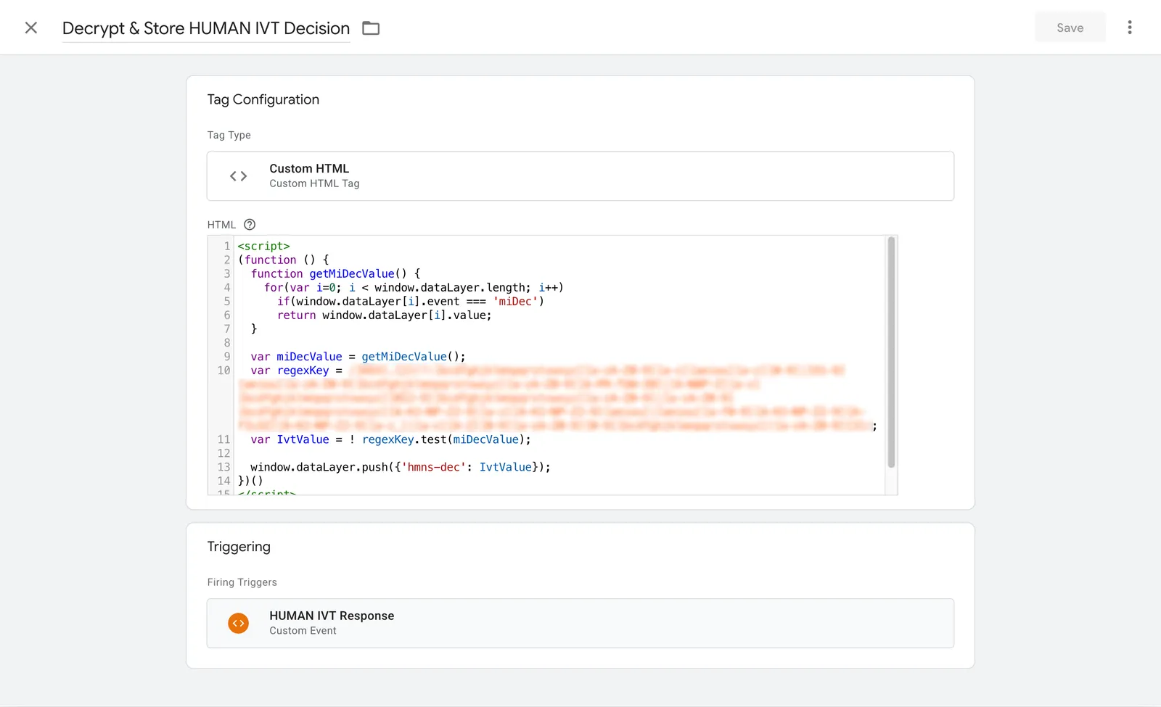The height and width of the screenshot is (707, 1161).
Task: Open the folder icon next to tag name
Action: pos(371,28)
